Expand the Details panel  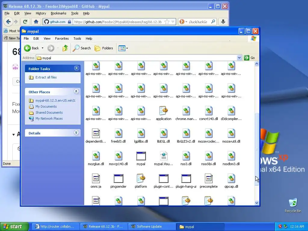[x=76, y=133]
